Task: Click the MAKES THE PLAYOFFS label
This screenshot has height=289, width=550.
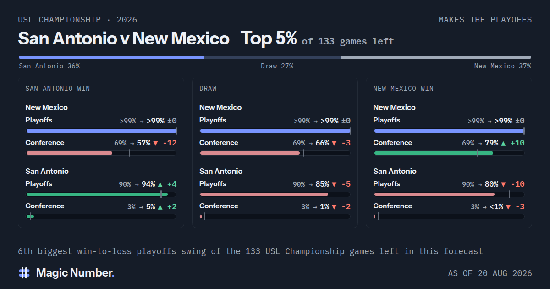Action: [485, 20]
